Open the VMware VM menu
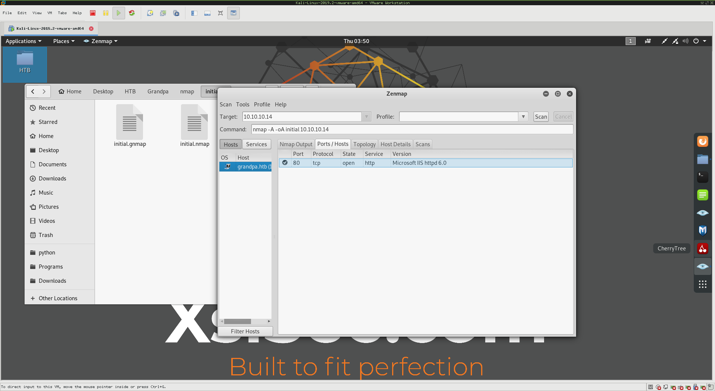715x391 pixels. [50, 13]
